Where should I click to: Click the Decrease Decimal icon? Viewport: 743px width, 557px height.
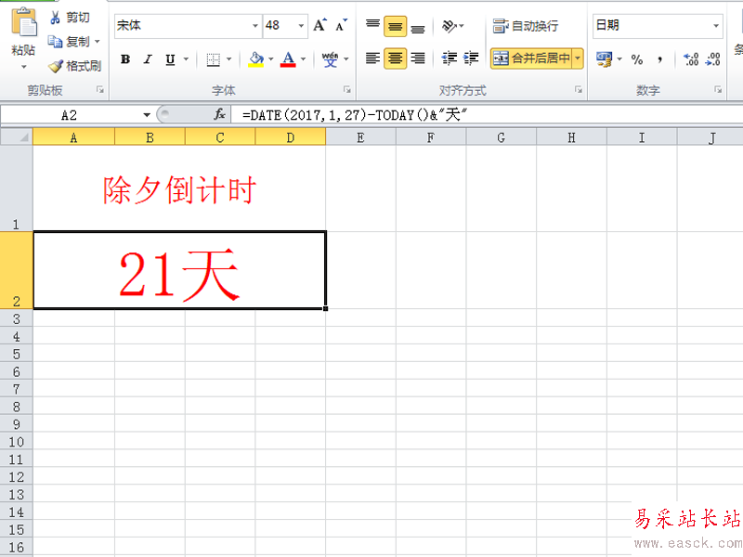coord(712,59)
